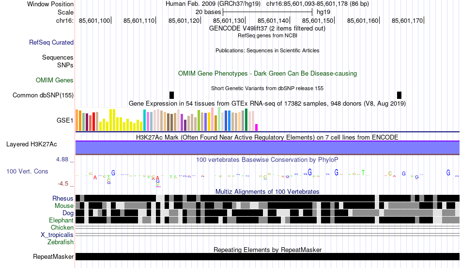Click the H3K27Ac Mark track title

(267, 137)
